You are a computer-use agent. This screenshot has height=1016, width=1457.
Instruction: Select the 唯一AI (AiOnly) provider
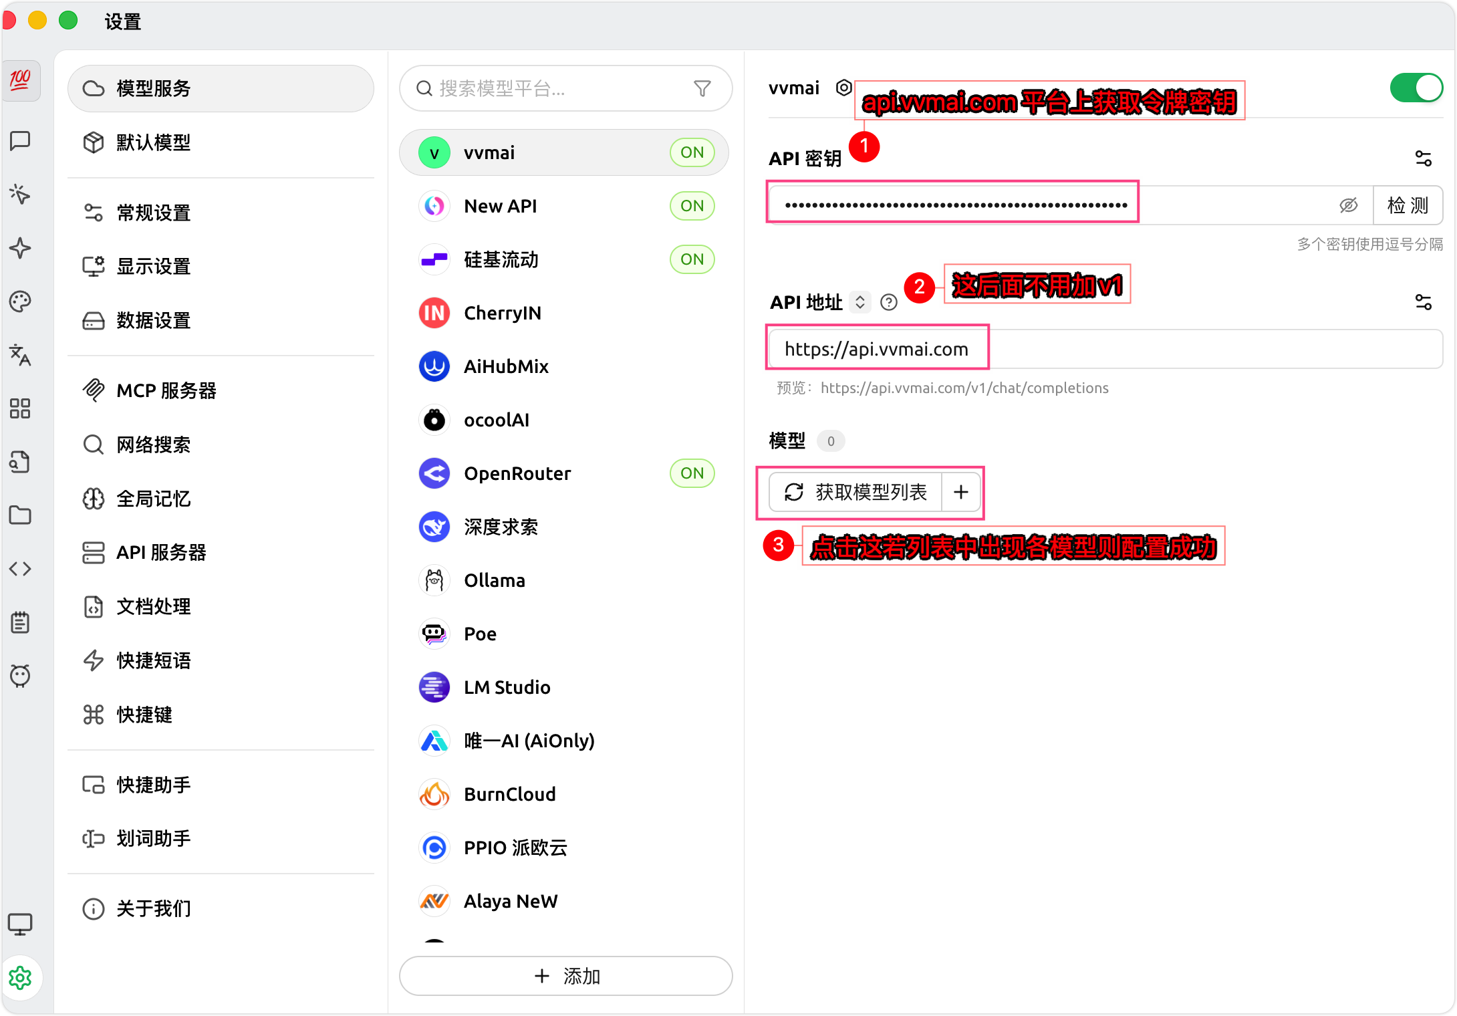[x=564, y=741]
